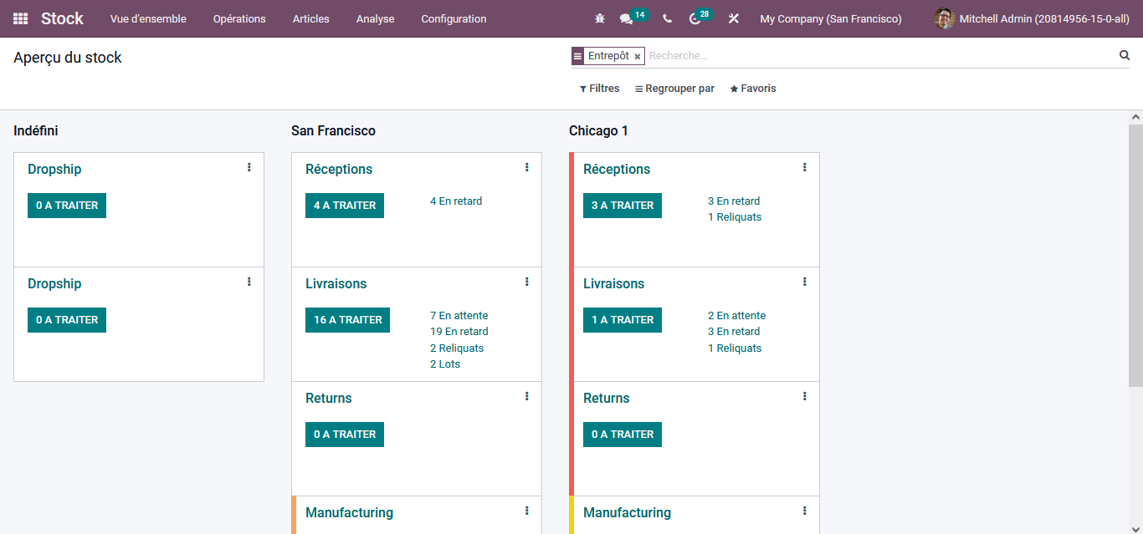
Task: Click the 1 A TRAITER button
Action: [623, 320]
